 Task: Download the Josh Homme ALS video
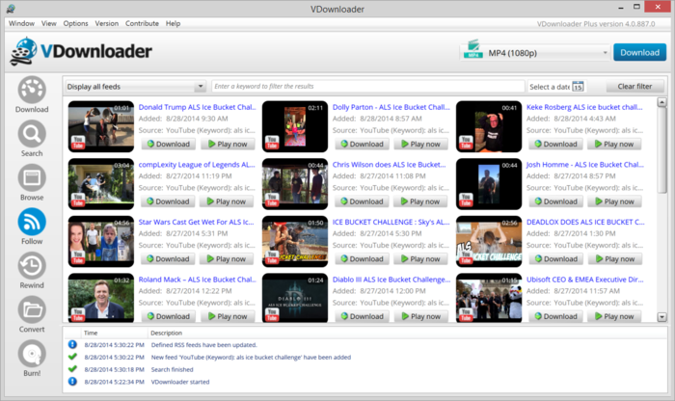pos(555,201)
